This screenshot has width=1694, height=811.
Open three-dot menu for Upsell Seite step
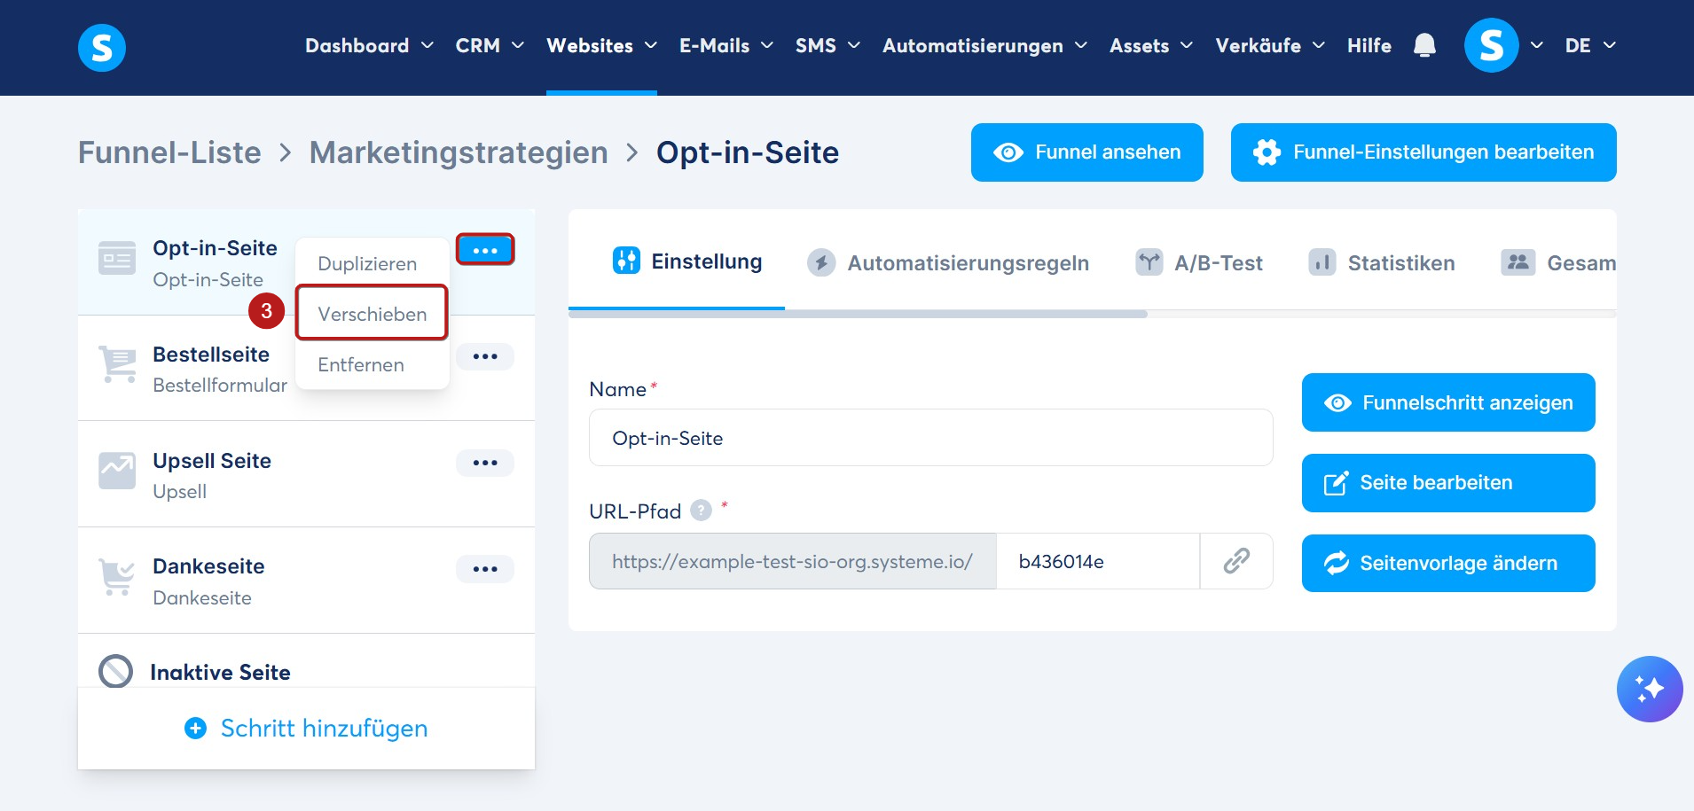coord(485,463)
